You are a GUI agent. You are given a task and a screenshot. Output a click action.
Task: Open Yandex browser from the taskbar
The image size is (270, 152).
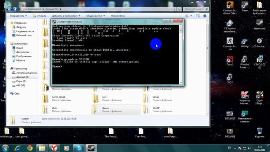coord(54,148)
